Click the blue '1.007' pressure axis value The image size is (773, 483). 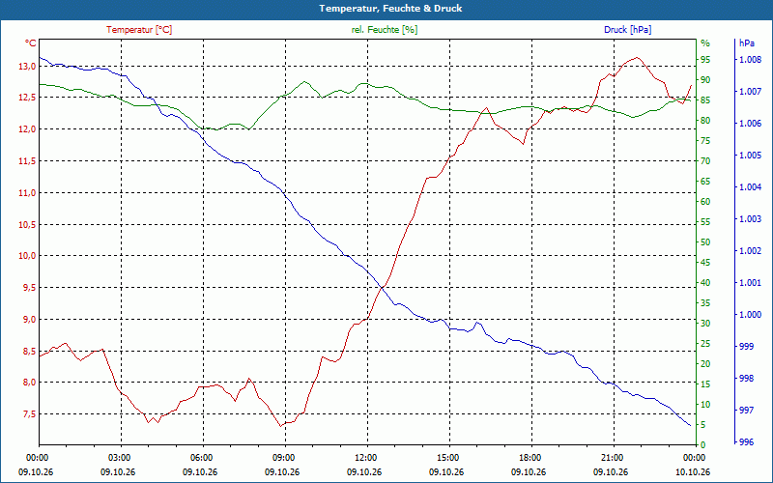click(751, 92)
